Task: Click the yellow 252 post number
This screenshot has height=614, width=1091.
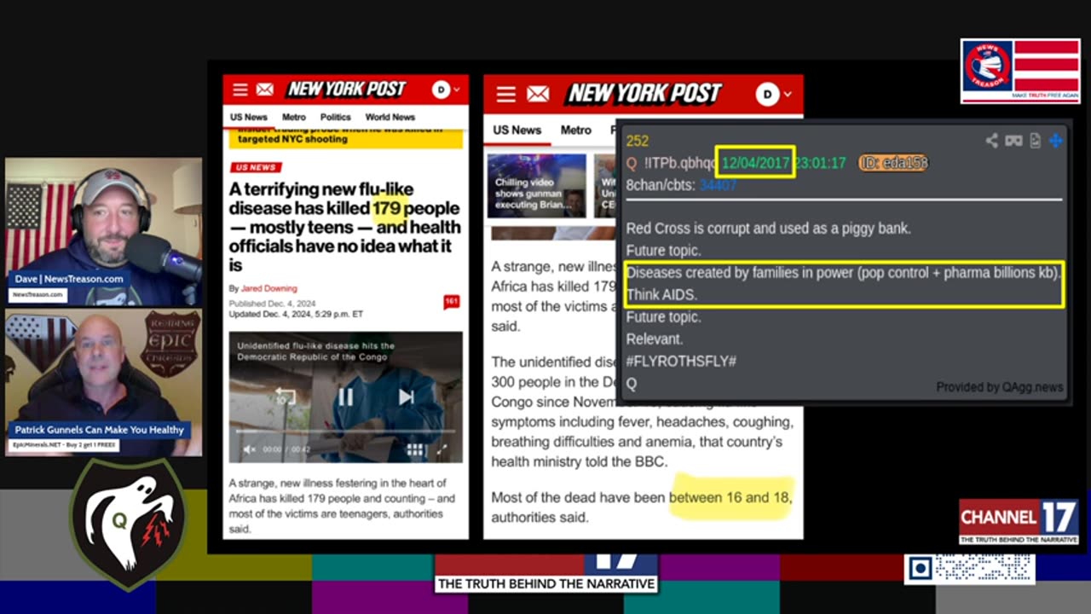Action: 638,141
